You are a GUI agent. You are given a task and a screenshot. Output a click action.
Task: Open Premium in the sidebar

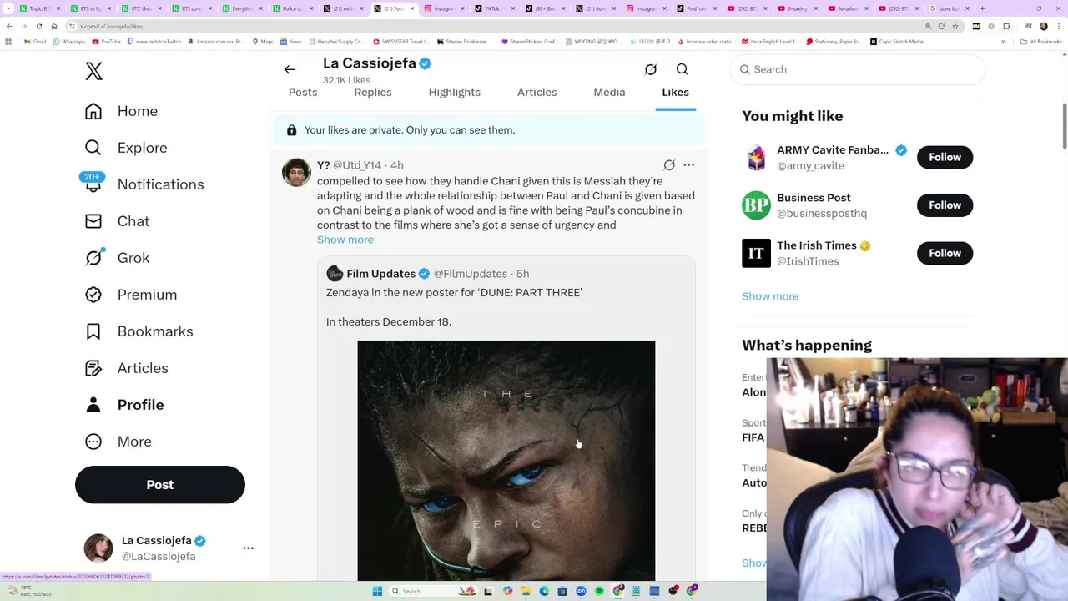point(131,295)
